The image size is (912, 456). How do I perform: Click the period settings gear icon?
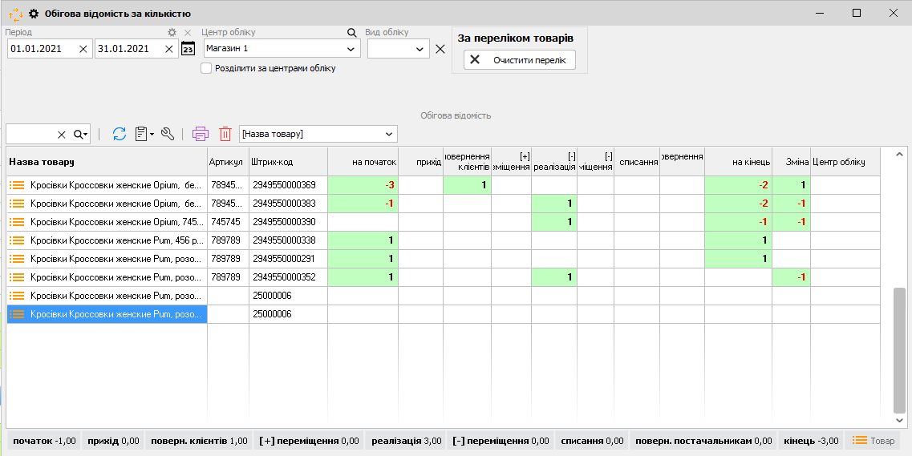(171, 33)
